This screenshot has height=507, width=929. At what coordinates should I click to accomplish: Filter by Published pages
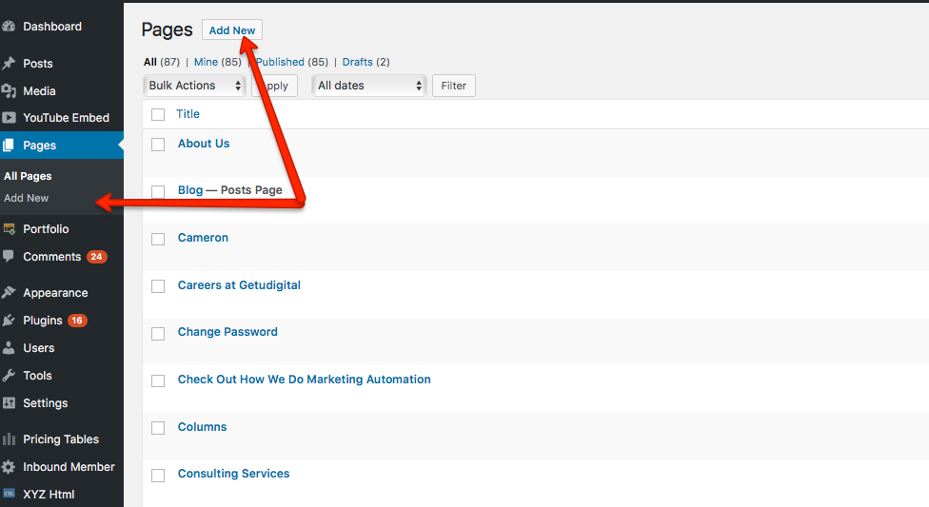[280, 62]
